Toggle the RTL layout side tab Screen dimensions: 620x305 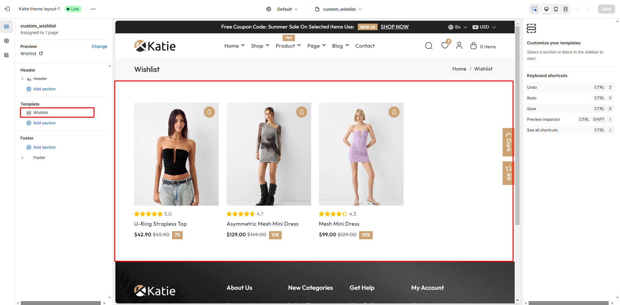[508, 173]
